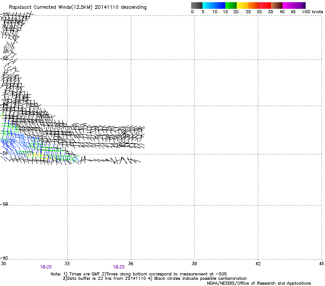Select the dark purple end of the color scale
This screenshot has width=325, height=286.
(304, 5)
